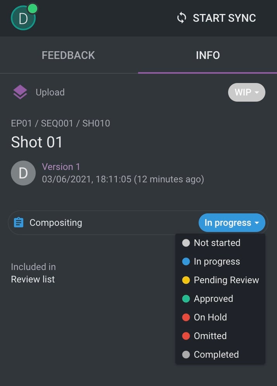Open the WIP status dropdown

[247, 92]
